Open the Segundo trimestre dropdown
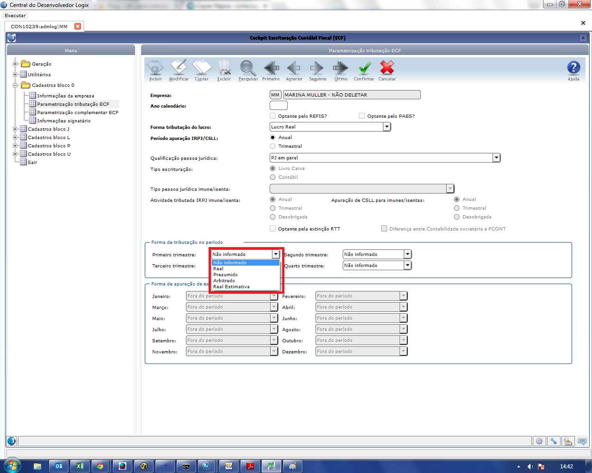 (x=407, y=254)
